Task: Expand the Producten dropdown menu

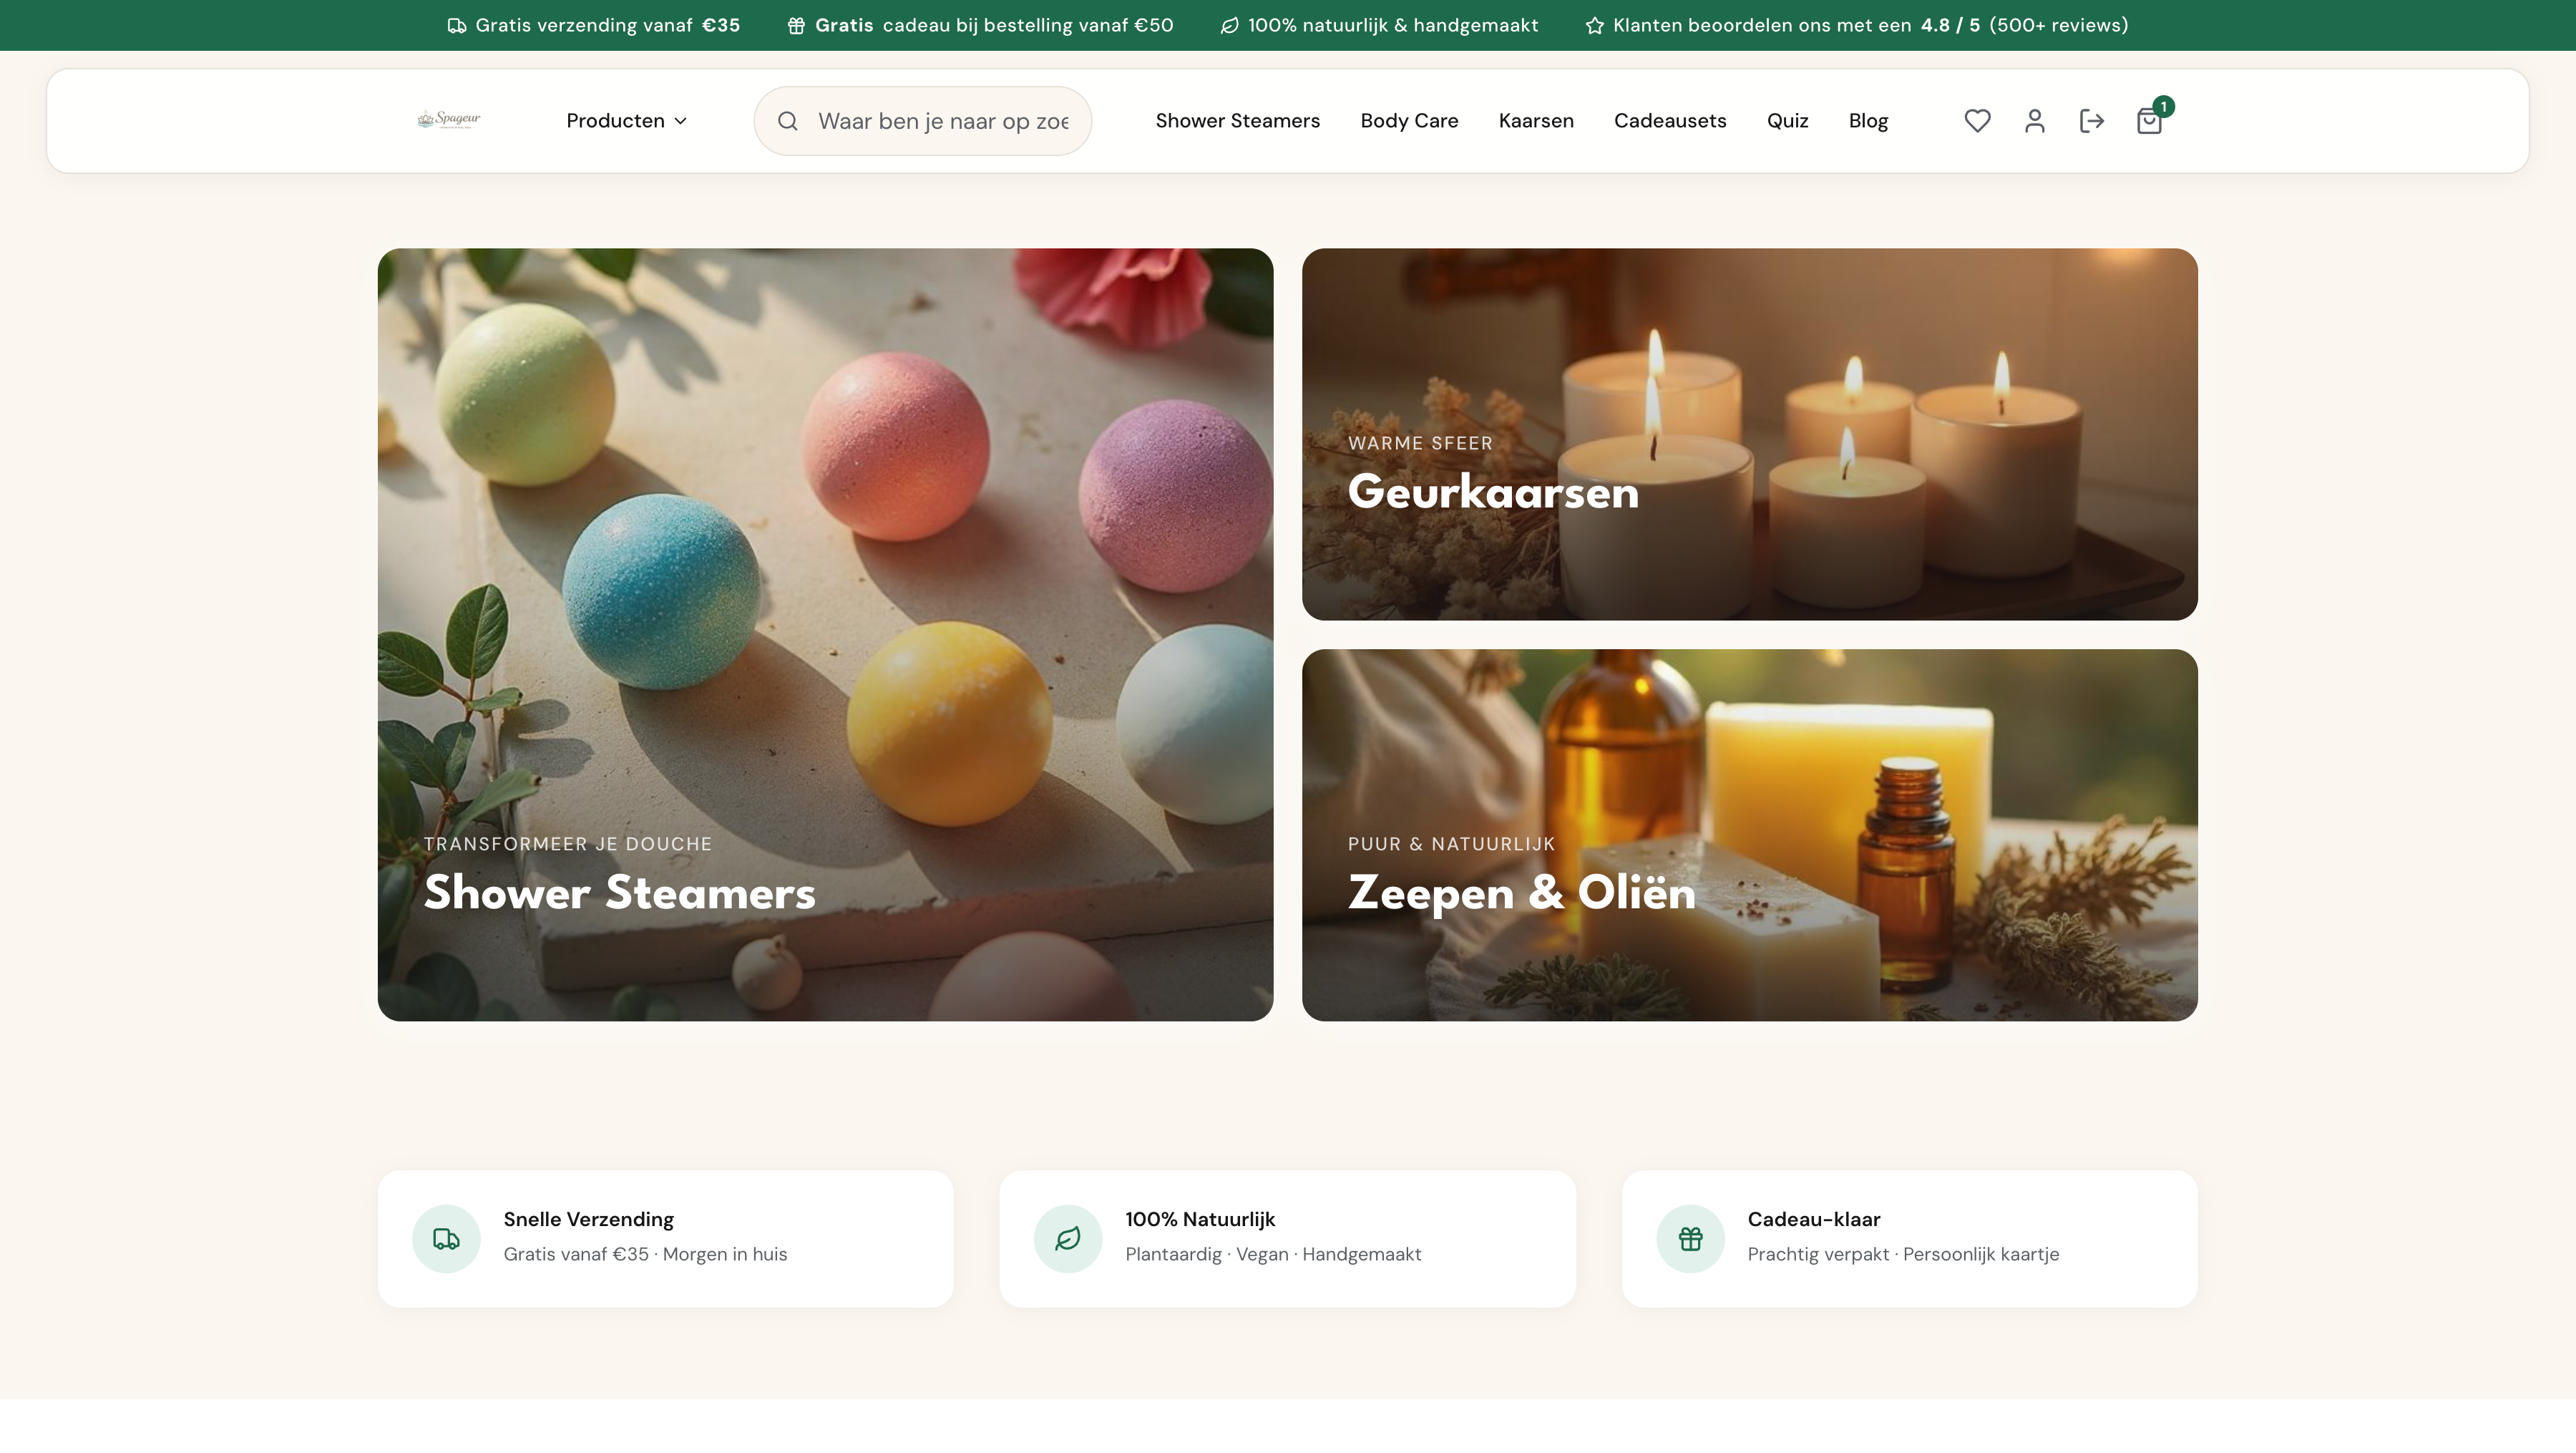Action: pyautogui.click(x=615, y=121)
